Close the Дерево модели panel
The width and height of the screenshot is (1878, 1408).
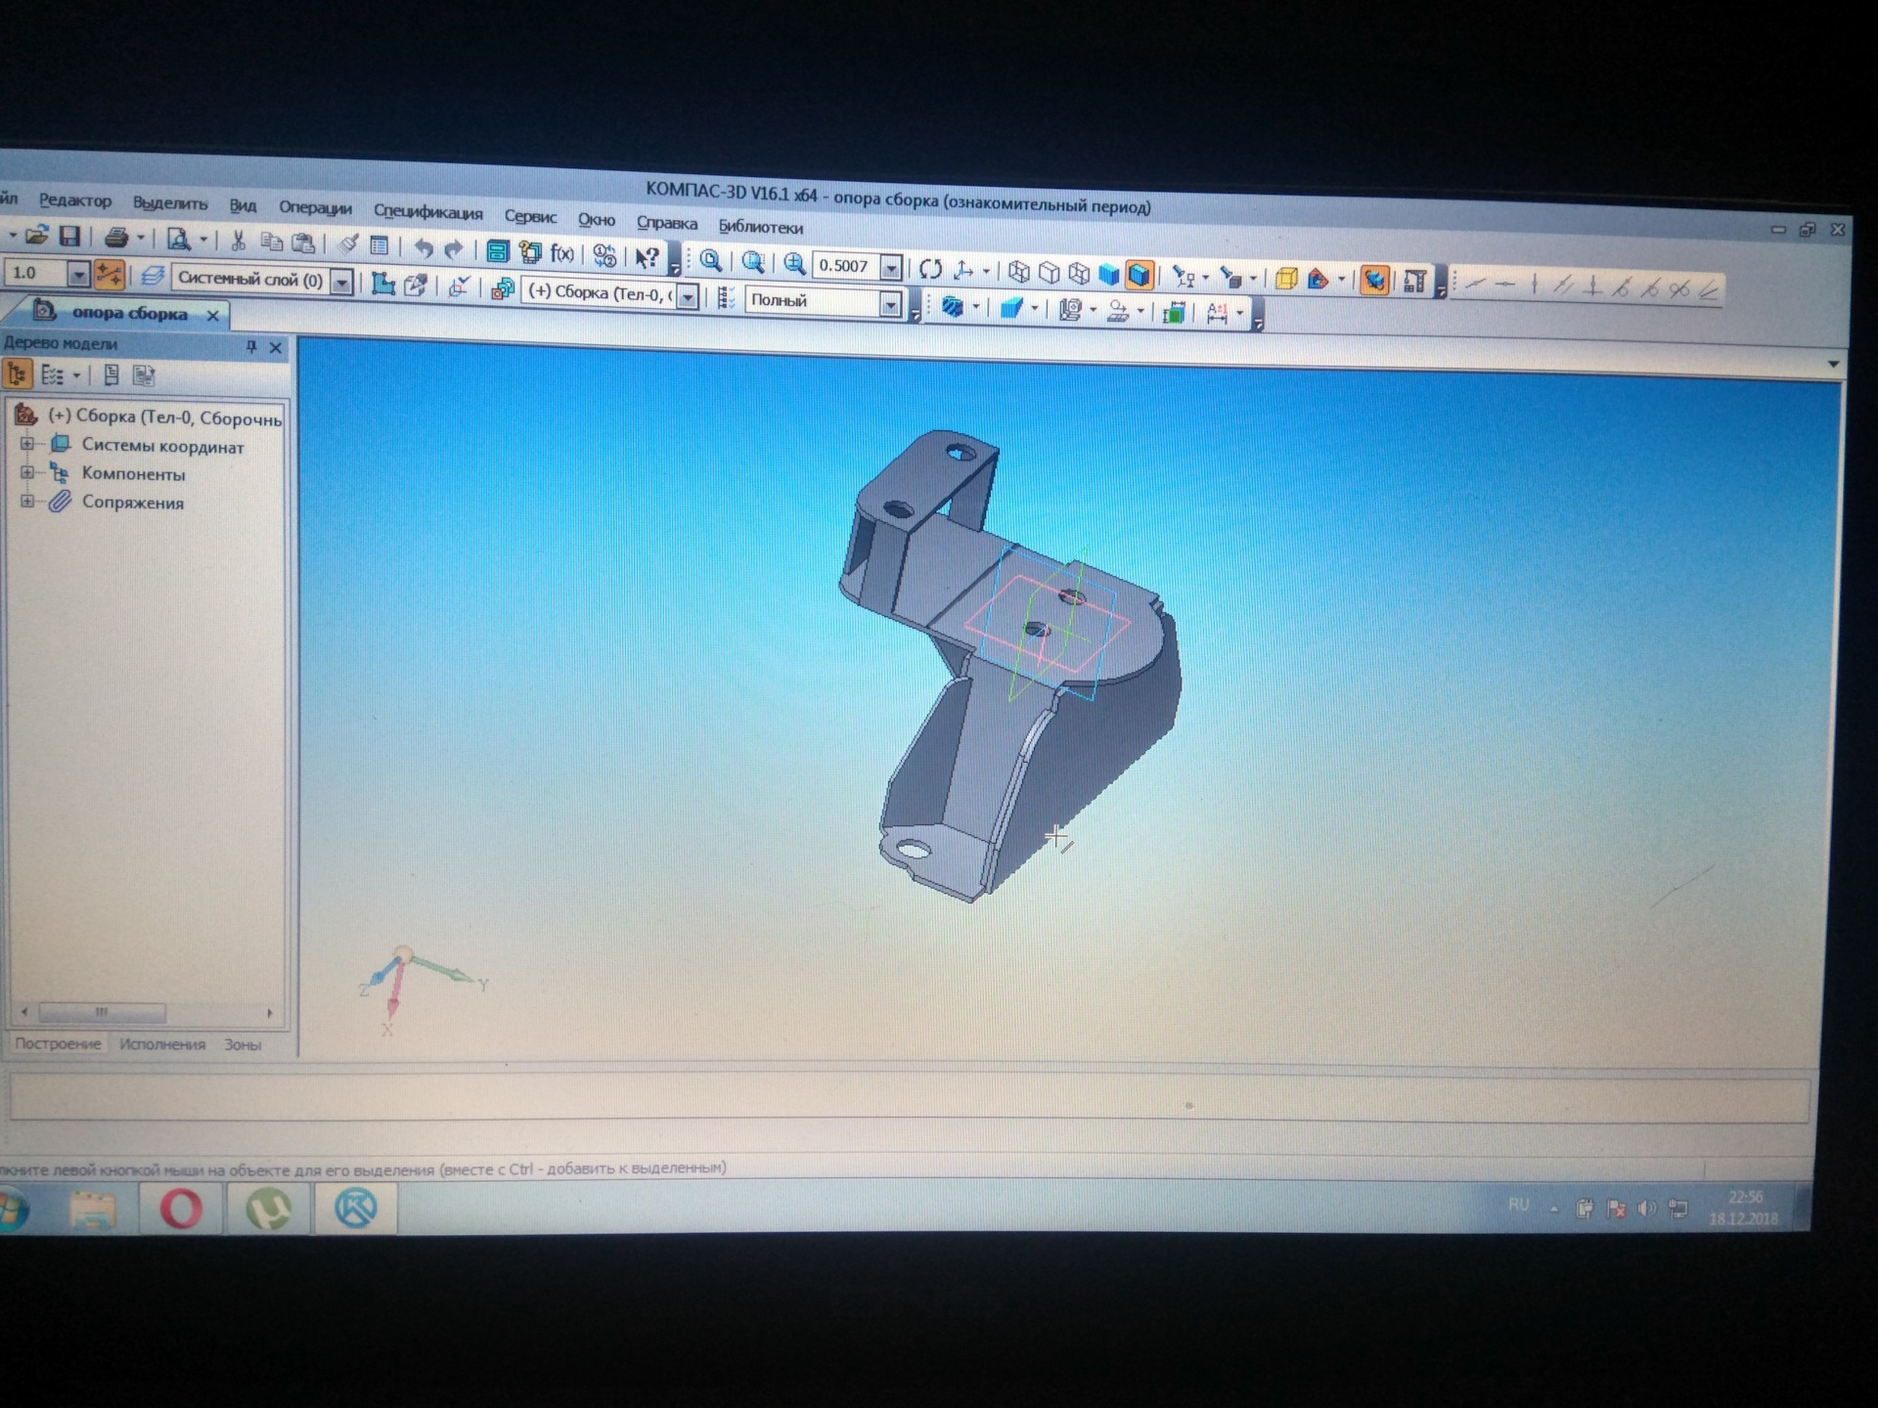point(276,347)
